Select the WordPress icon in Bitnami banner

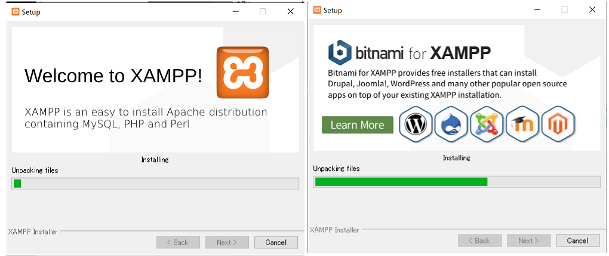click(x=416, y=124)
